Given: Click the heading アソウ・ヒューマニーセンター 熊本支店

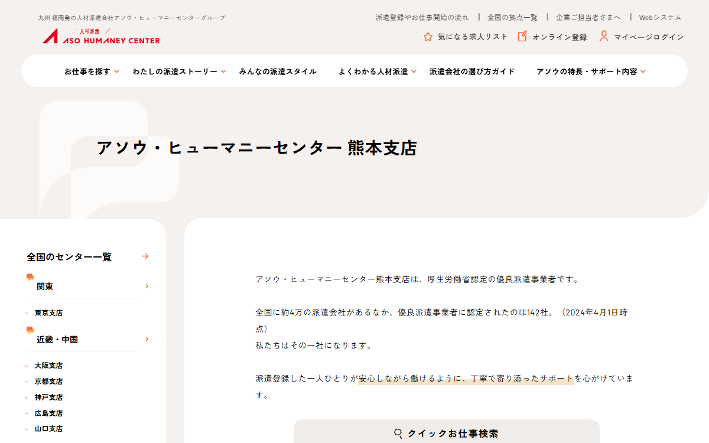Looking at the screenshot, I should (x=257, y=148).
